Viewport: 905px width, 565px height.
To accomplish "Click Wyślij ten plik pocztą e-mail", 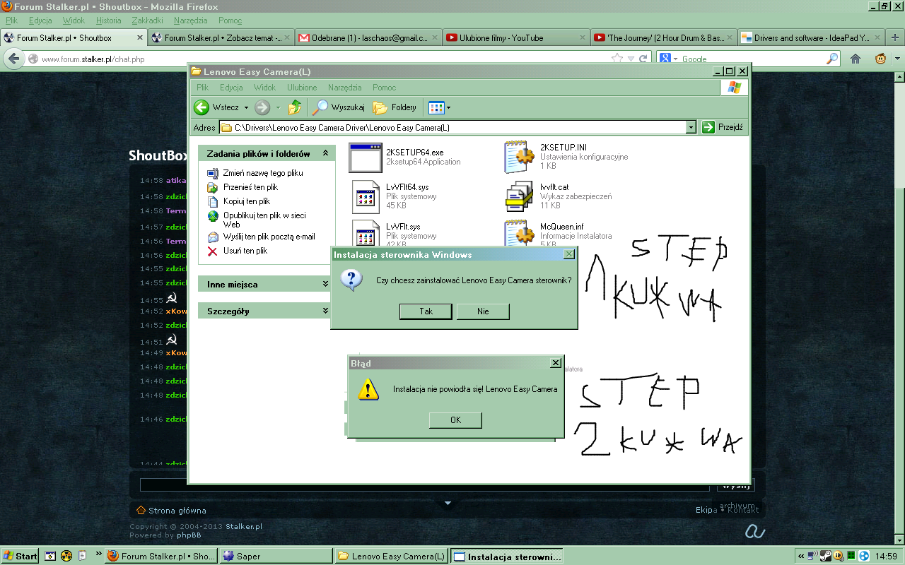I will 269,237.
